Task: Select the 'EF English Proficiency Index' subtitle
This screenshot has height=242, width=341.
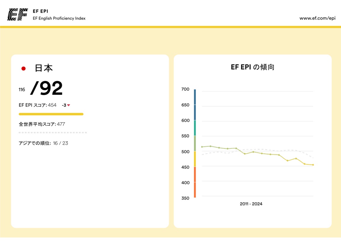Action: [x=59, y=18]
